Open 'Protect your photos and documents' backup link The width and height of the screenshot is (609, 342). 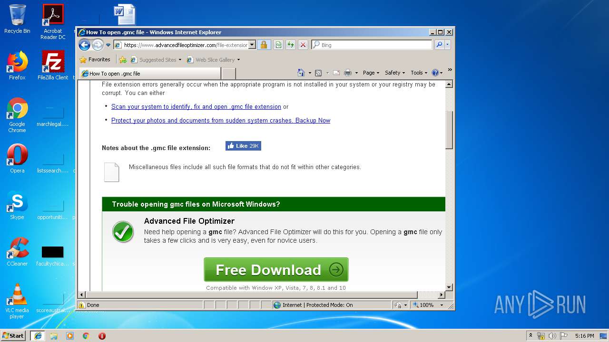tap(221, 121)
